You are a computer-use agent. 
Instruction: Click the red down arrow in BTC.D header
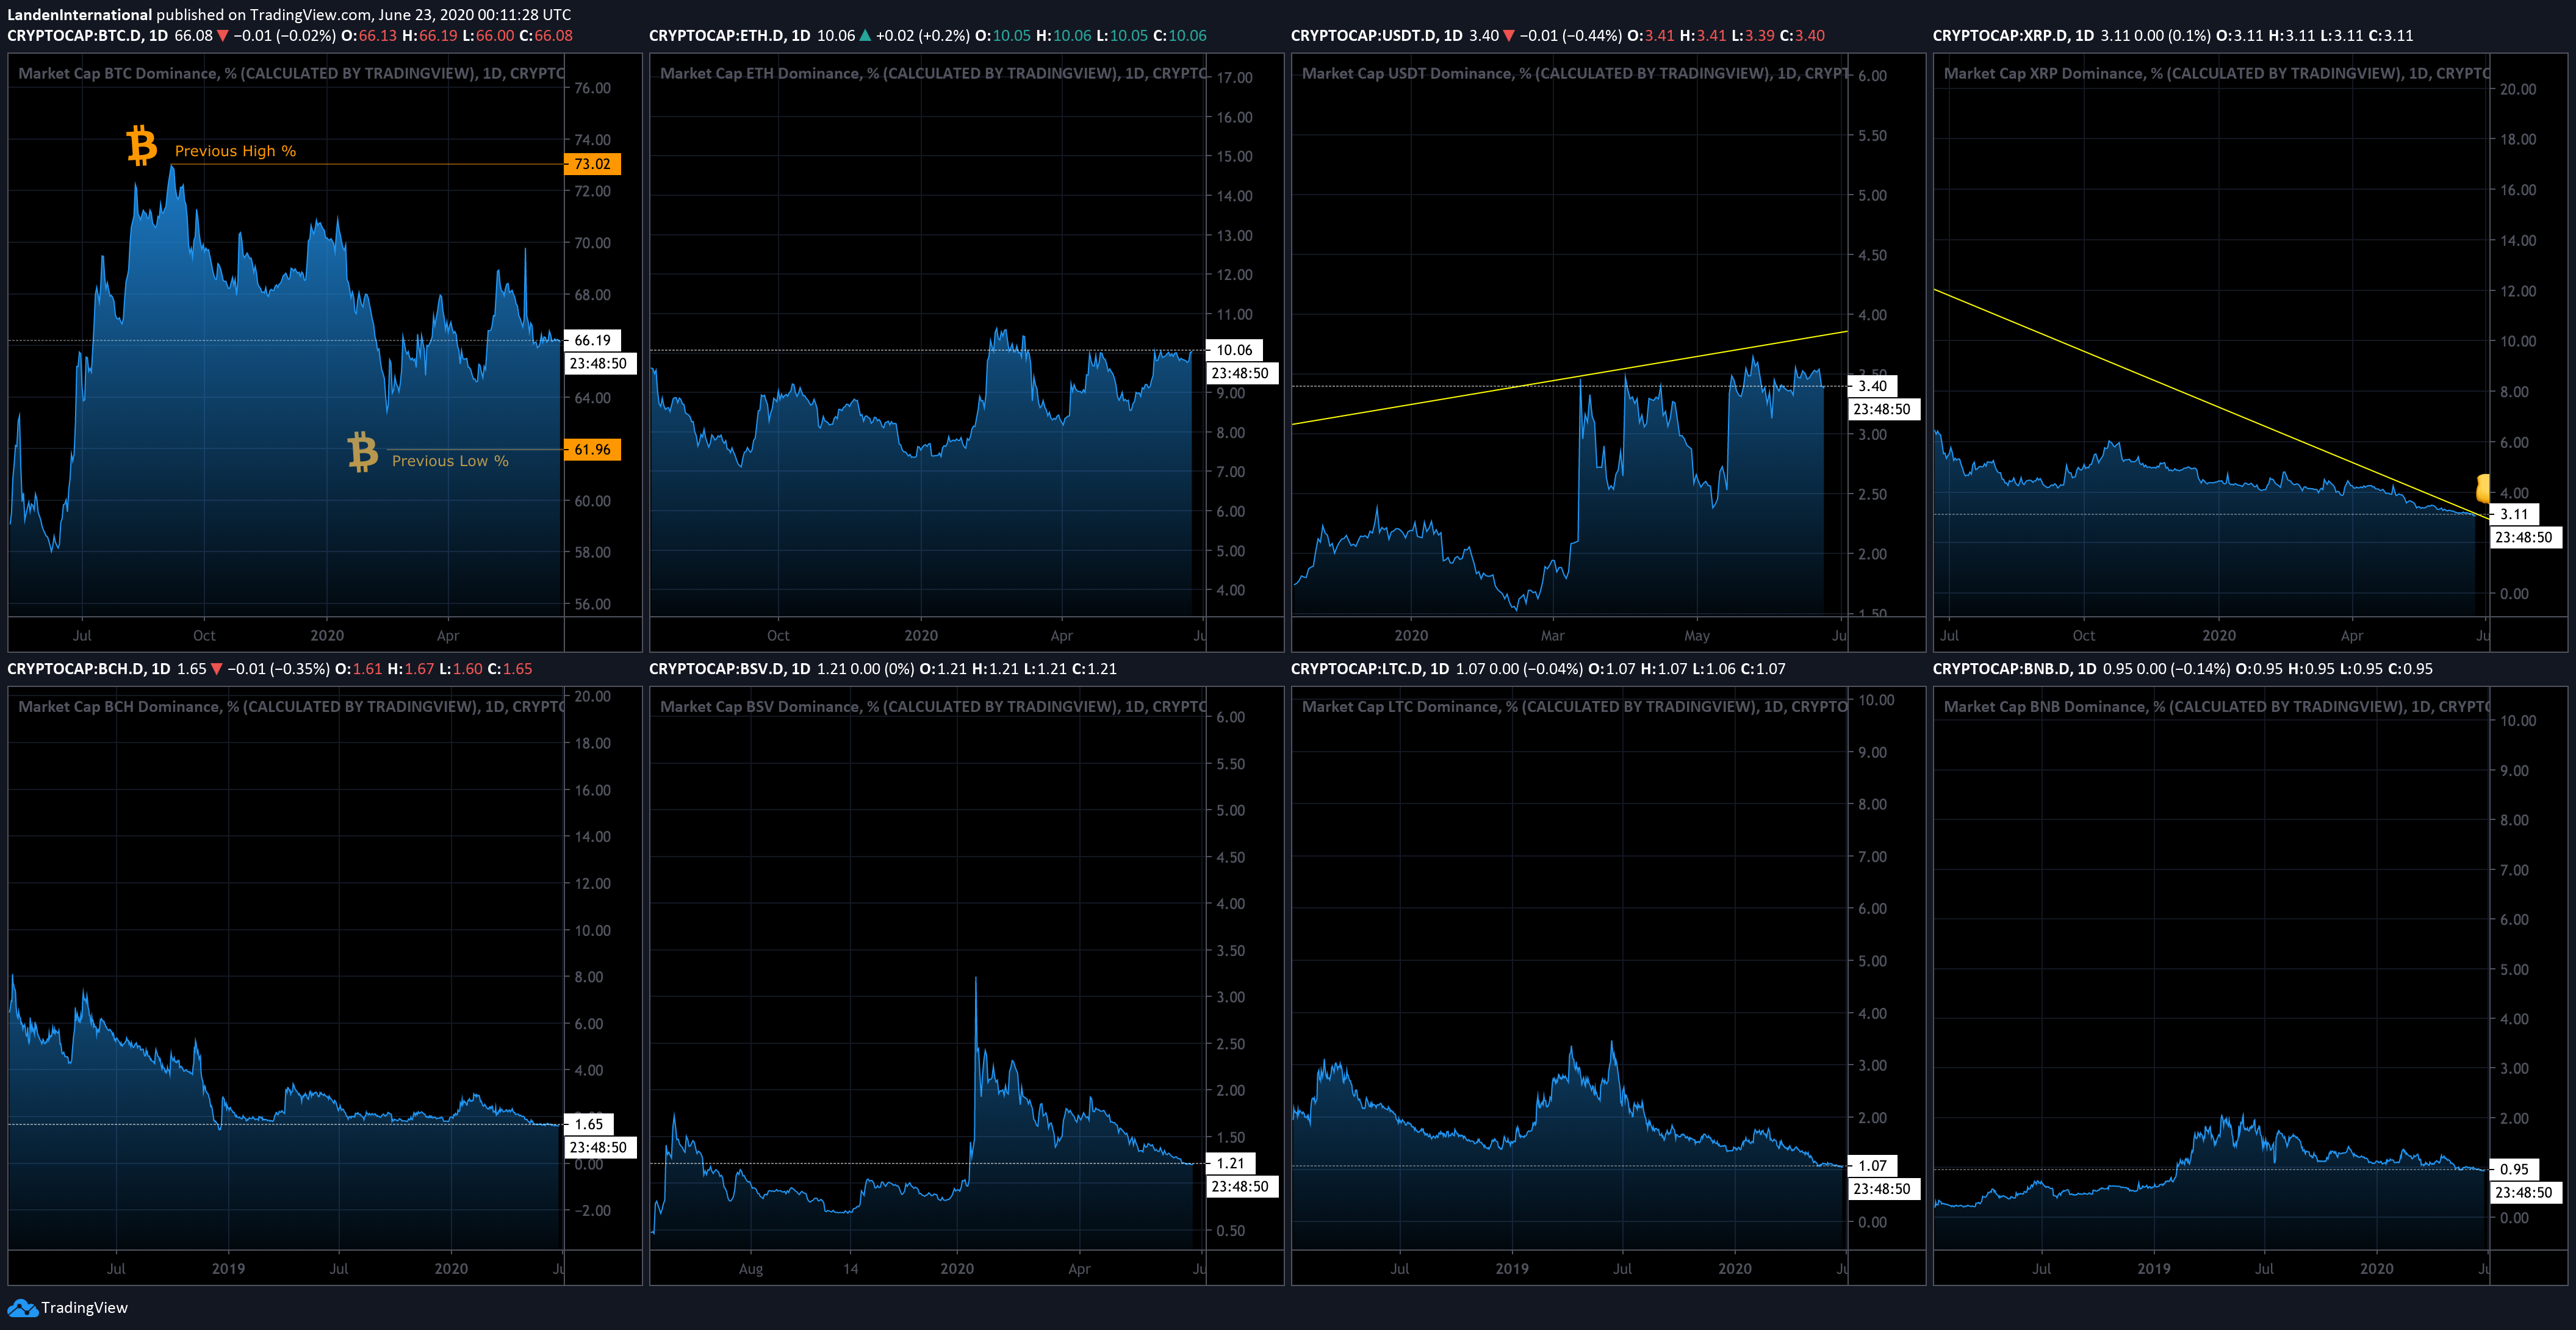[223, 36]
